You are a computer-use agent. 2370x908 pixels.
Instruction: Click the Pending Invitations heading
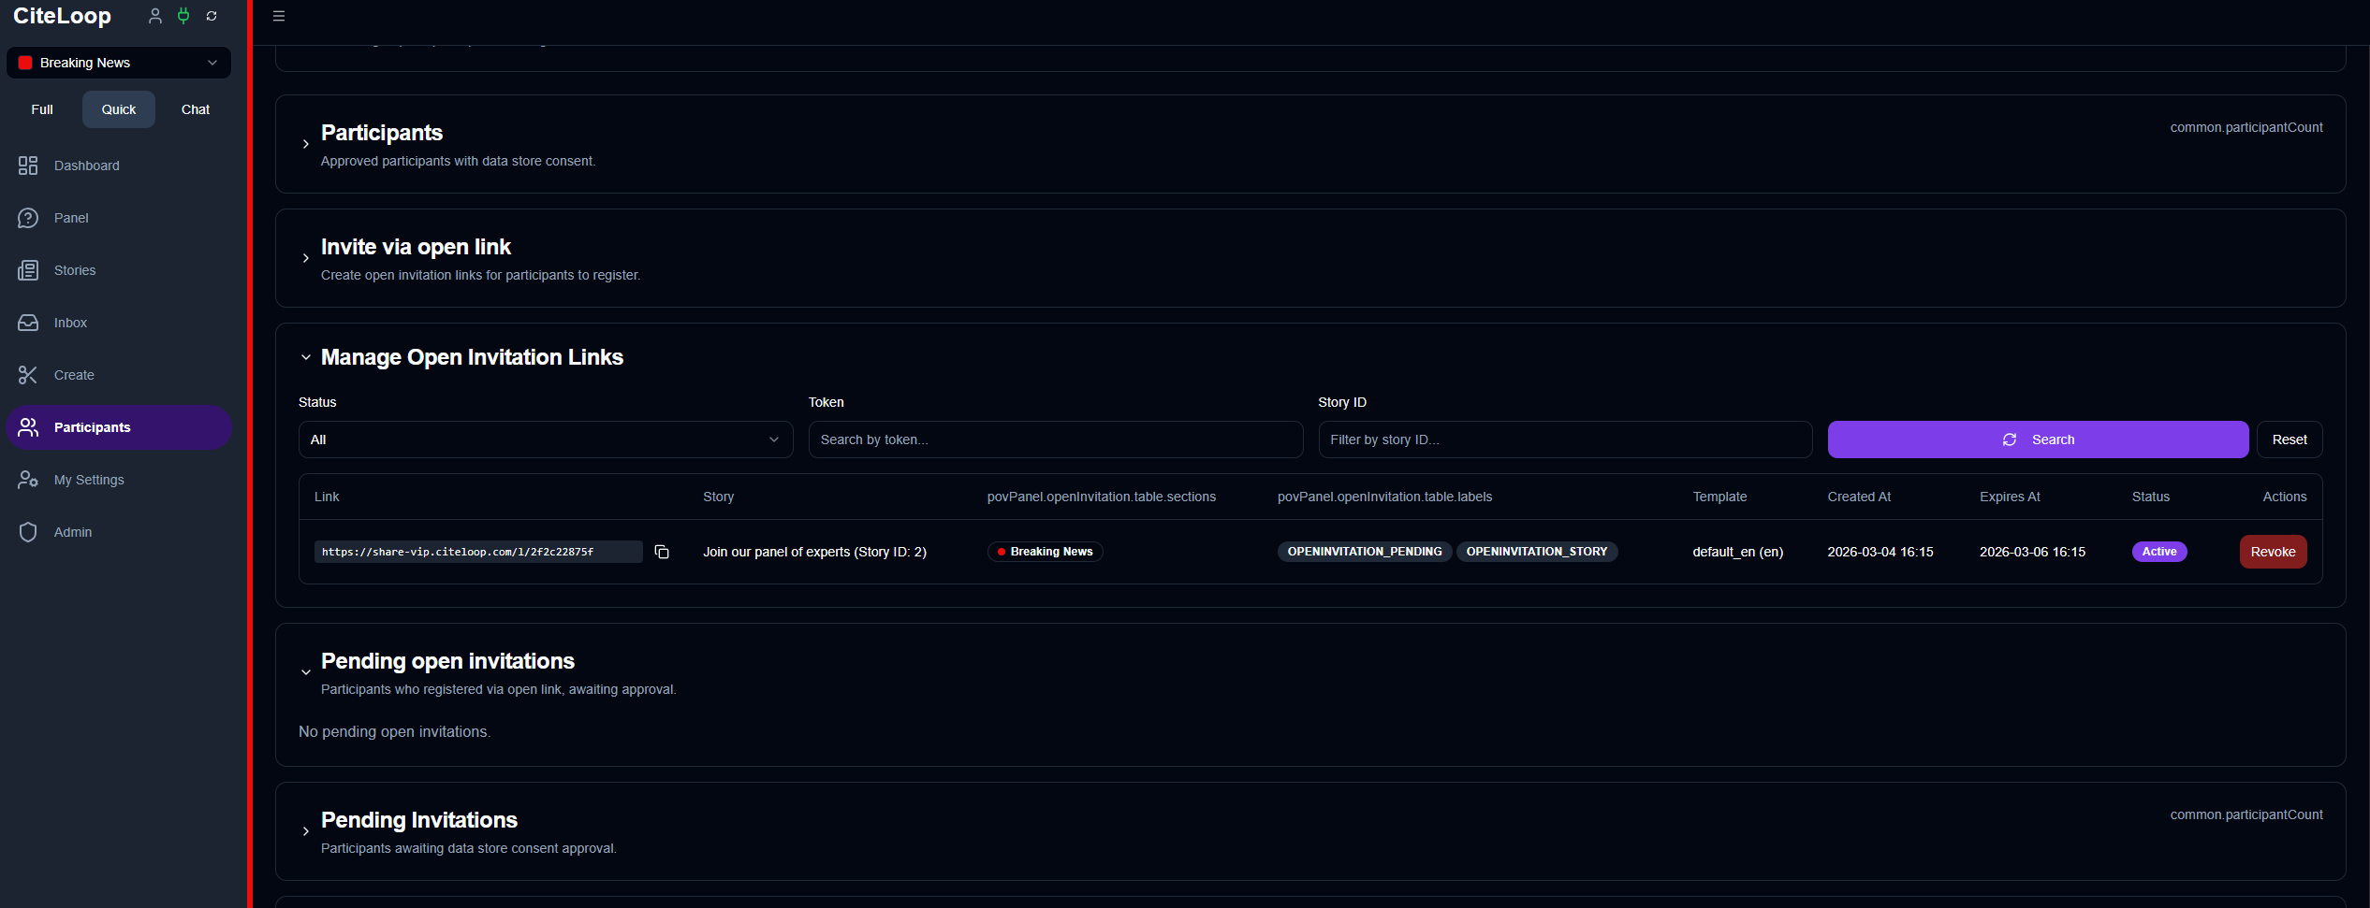418,820
